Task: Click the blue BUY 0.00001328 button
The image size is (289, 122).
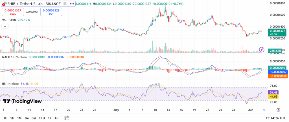Action: pyautogui.click(x=51, y=12)
